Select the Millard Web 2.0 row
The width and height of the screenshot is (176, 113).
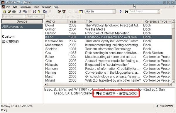tap(108, 80)
